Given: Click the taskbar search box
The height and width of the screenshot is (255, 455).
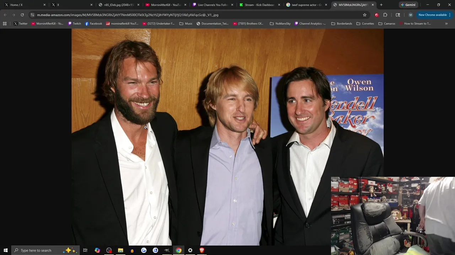Looking at the screenshot, I should [45, 250].
